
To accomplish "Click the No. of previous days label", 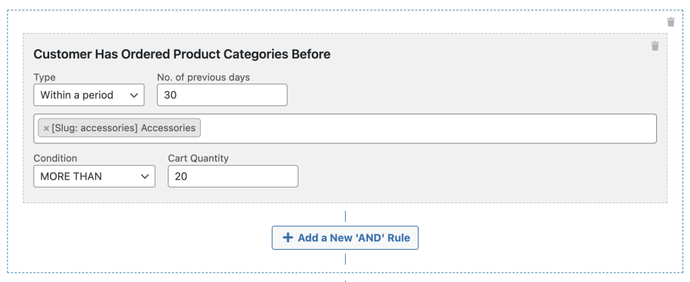I will (203, 77).
